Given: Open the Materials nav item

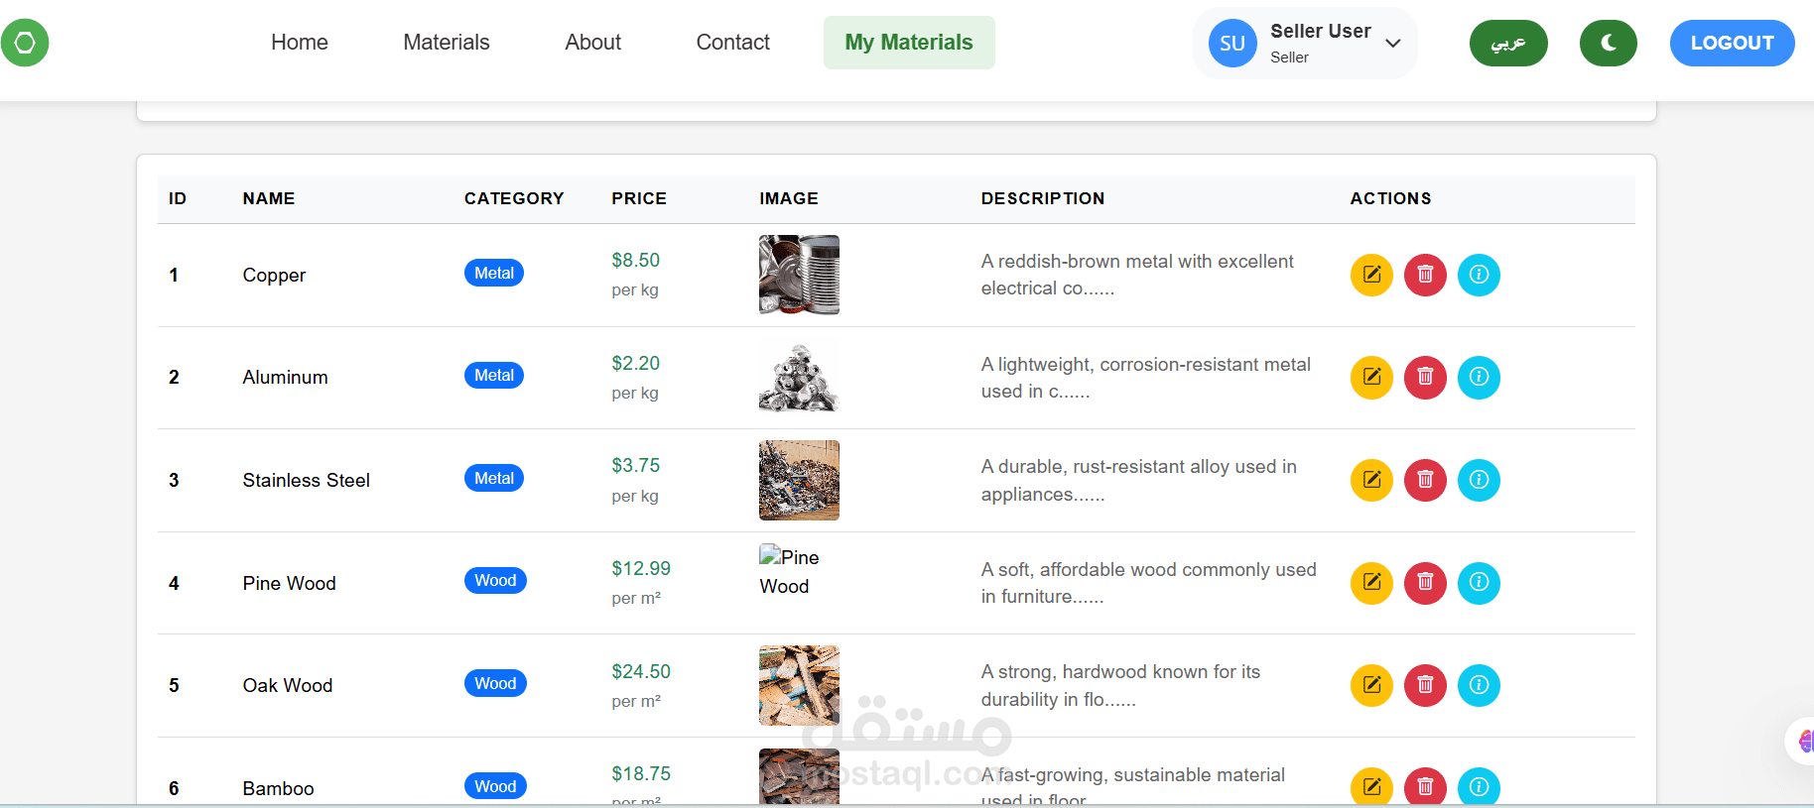Looking at the screenshot, I should pos(447,43).
